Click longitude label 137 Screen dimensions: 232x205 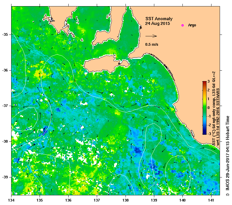tap(97, 200)
